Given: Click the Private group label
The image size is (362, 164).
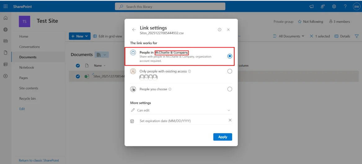Looking at the screenshot, I should click(x=283, y=22).
